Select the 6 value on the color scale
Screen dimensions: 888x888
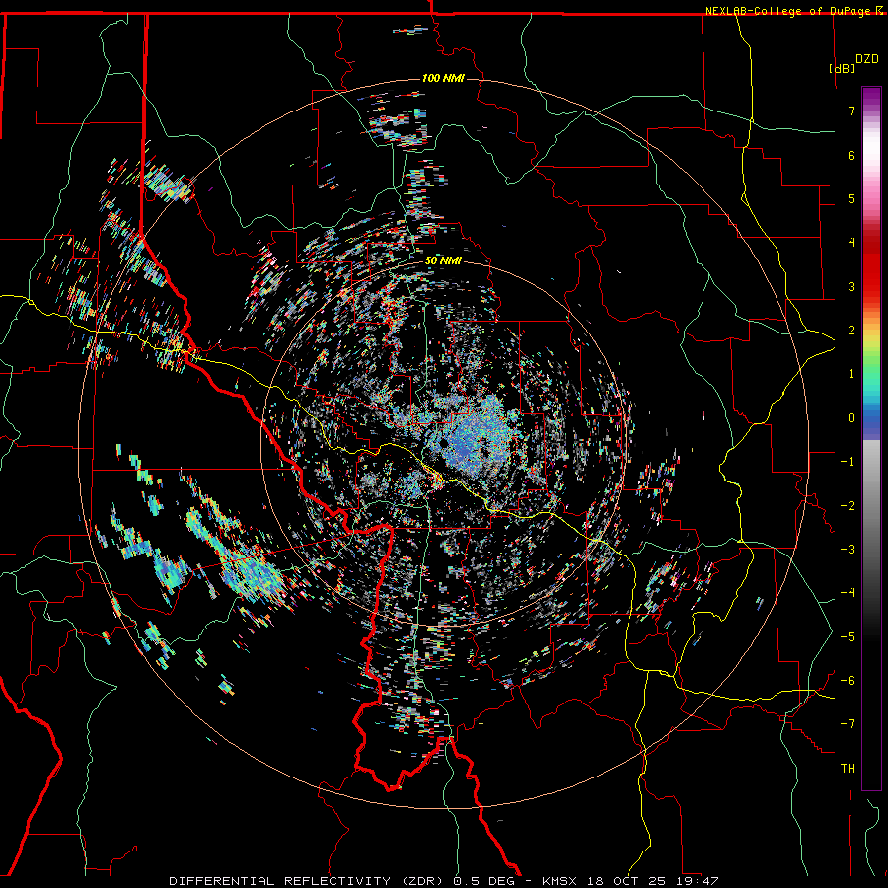(x=851, y=155)
